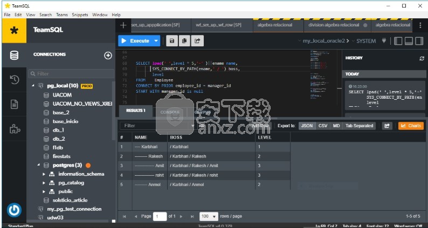Expand the information_schema node
The width and height of the screenshot is (428, 228).
pos(44,174)
